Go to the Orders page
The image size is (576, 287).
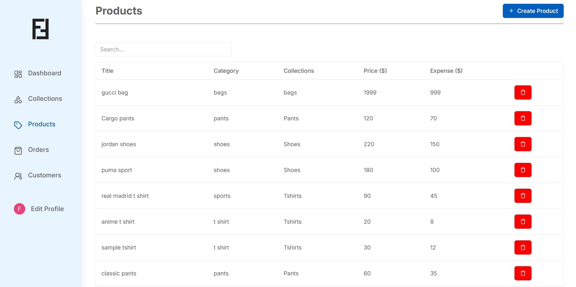point(38,150)
